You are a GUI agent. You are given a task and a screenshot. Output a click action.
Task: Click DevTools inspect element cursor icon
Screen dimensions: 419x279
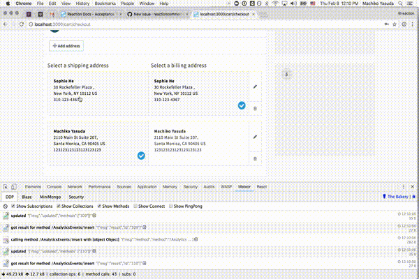click(x=6, y=187)
